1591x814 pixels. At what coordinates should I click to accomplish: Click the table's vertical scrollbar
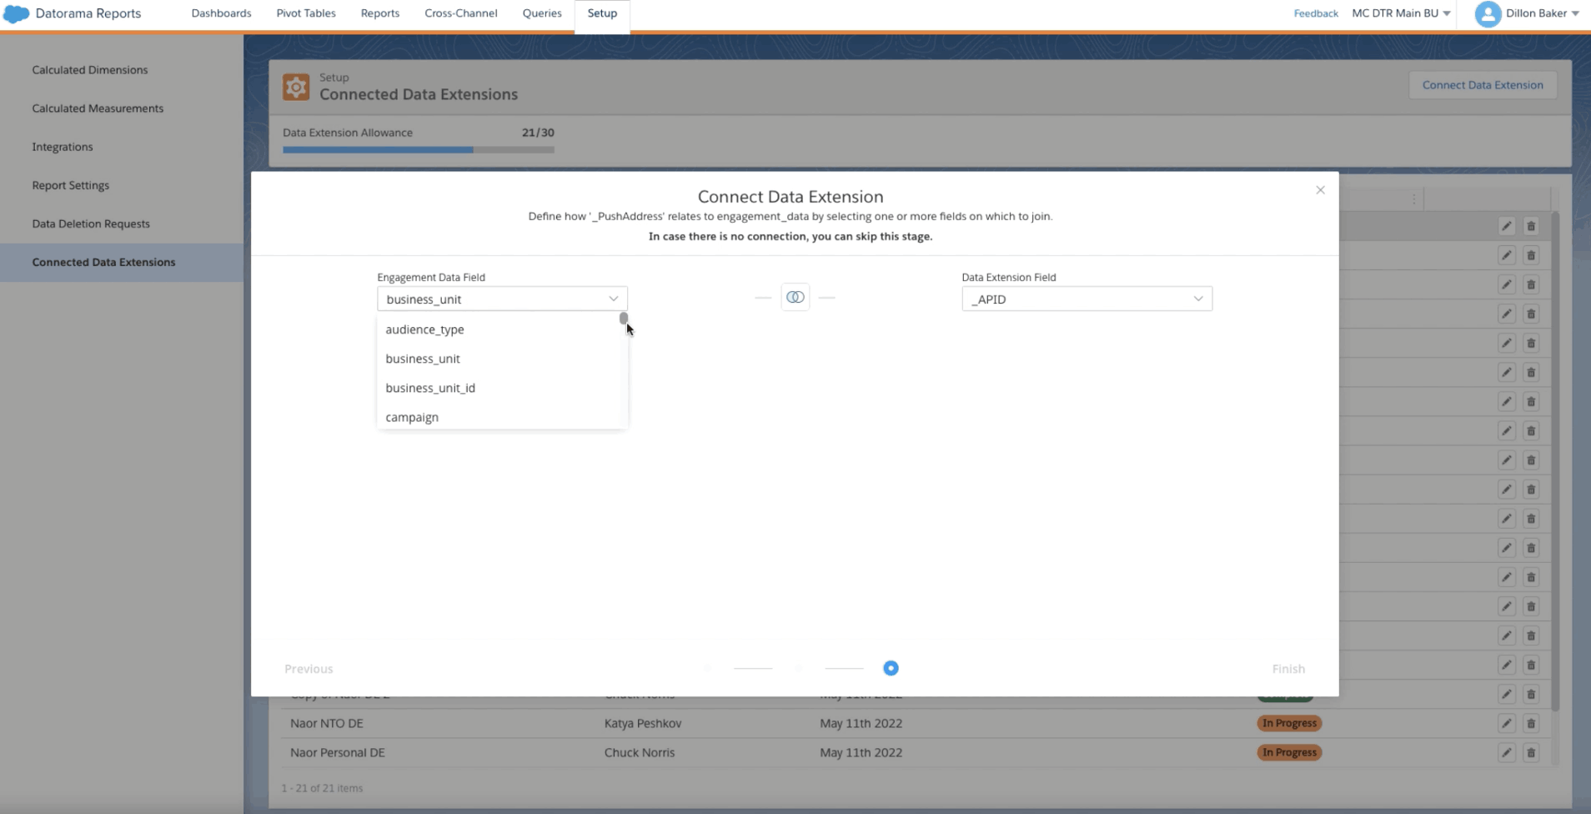click(1556, 461)
